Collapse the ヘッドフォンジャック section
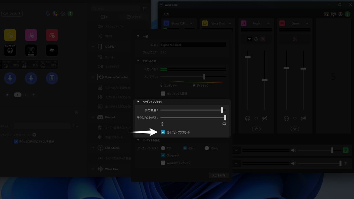This screenshot has width=354, height=199. [138, 102]
